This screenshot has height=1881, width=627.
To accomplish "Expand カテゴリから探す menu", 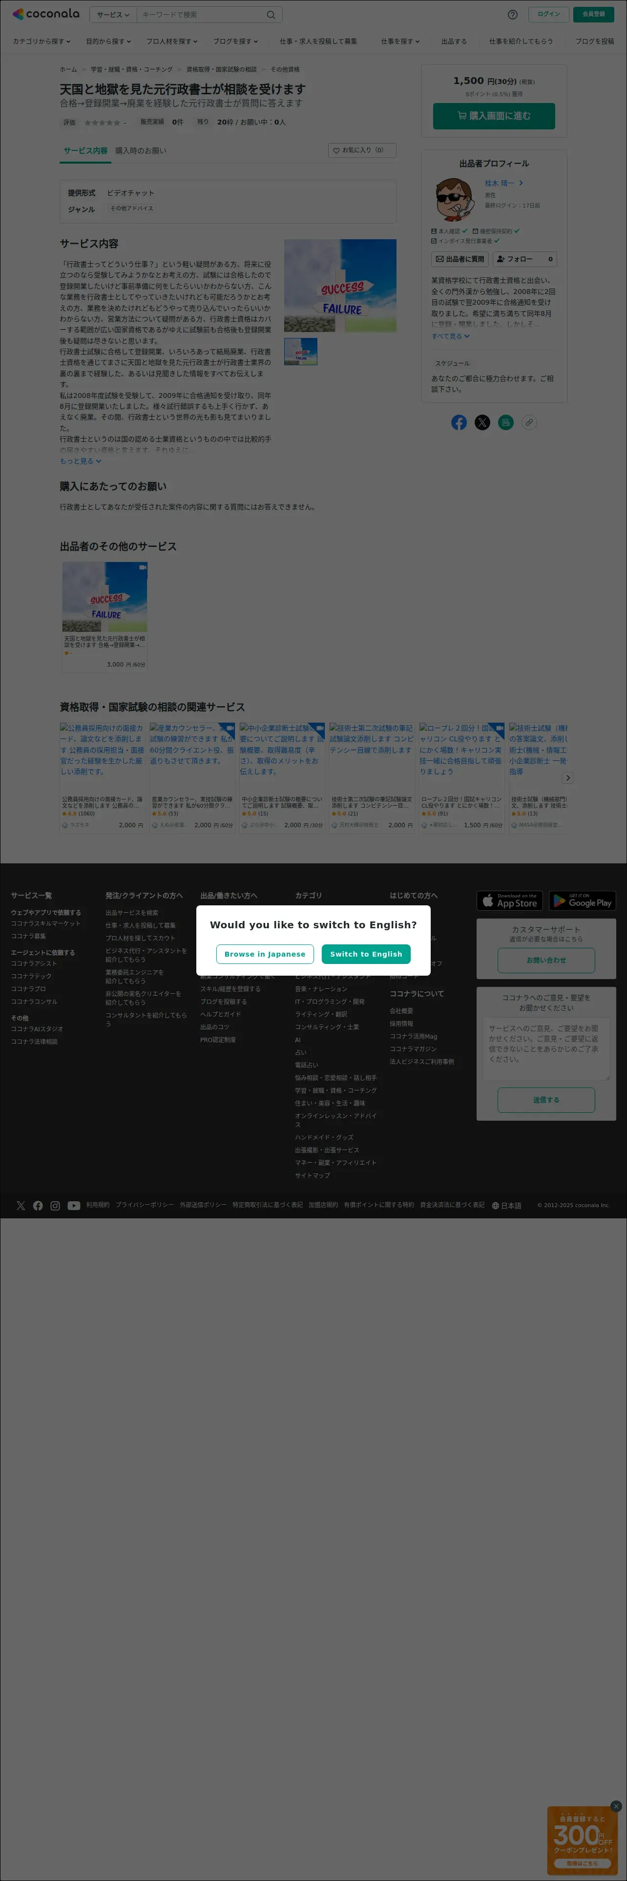I will point(42,42).
